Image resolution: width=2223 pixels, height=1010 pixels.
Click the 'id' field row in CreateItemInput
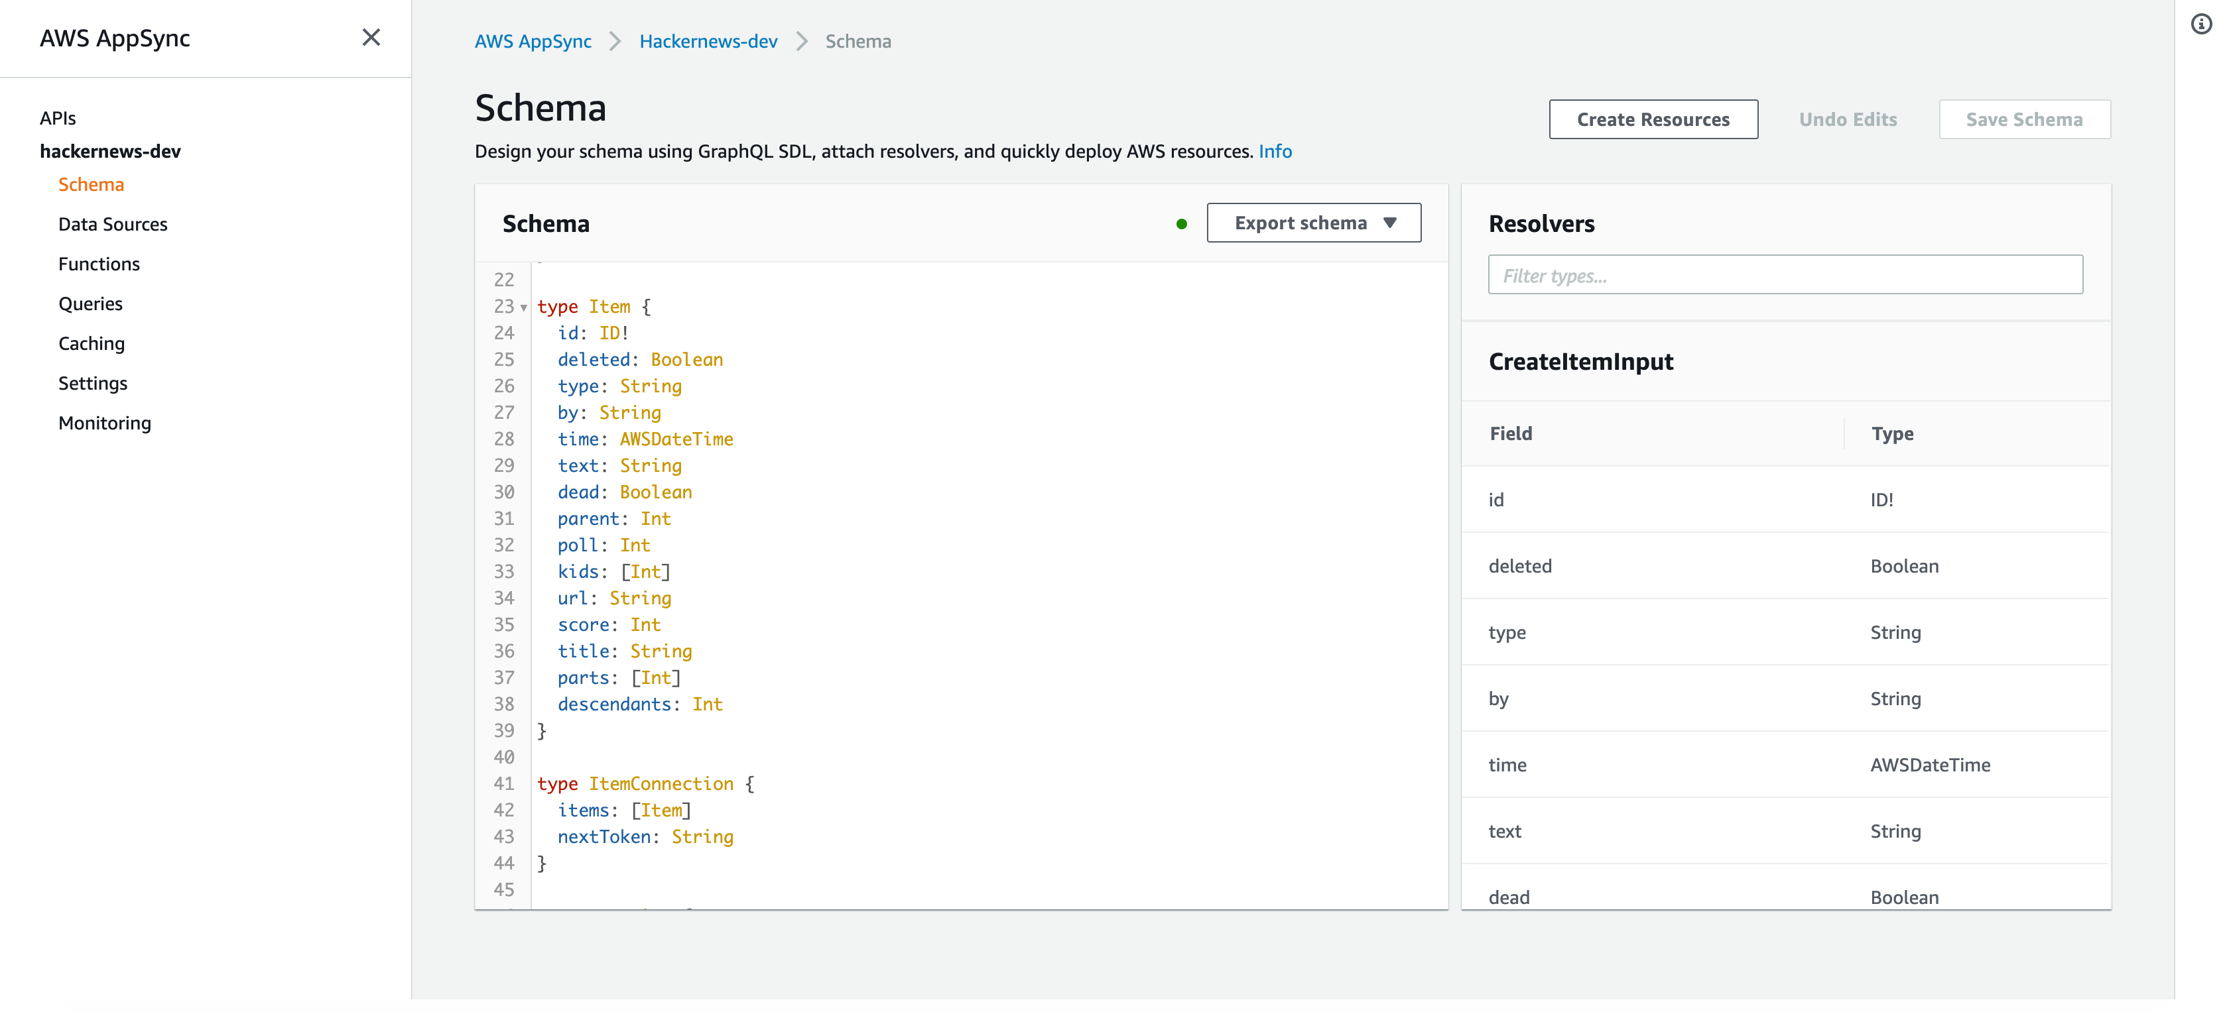pyautogui.click(x=1785, y=500)
